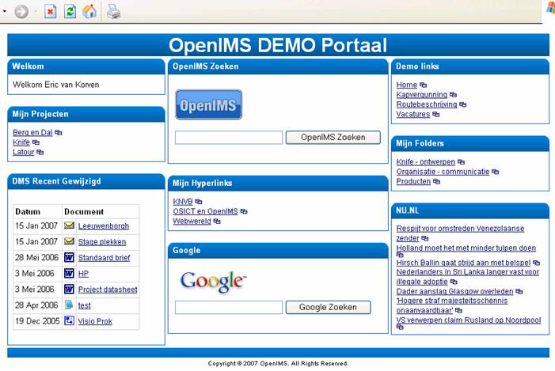This screenshot has height=371, width=555.
Task: Open the Leeuwenborgh document link
Action: coord(104,226)
